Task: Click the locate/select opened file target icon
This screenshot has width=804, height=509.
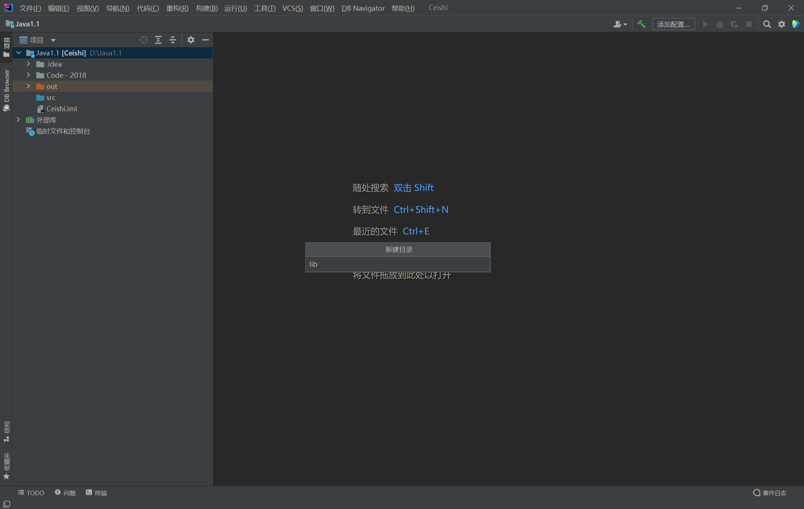Action: pos(144,40)
